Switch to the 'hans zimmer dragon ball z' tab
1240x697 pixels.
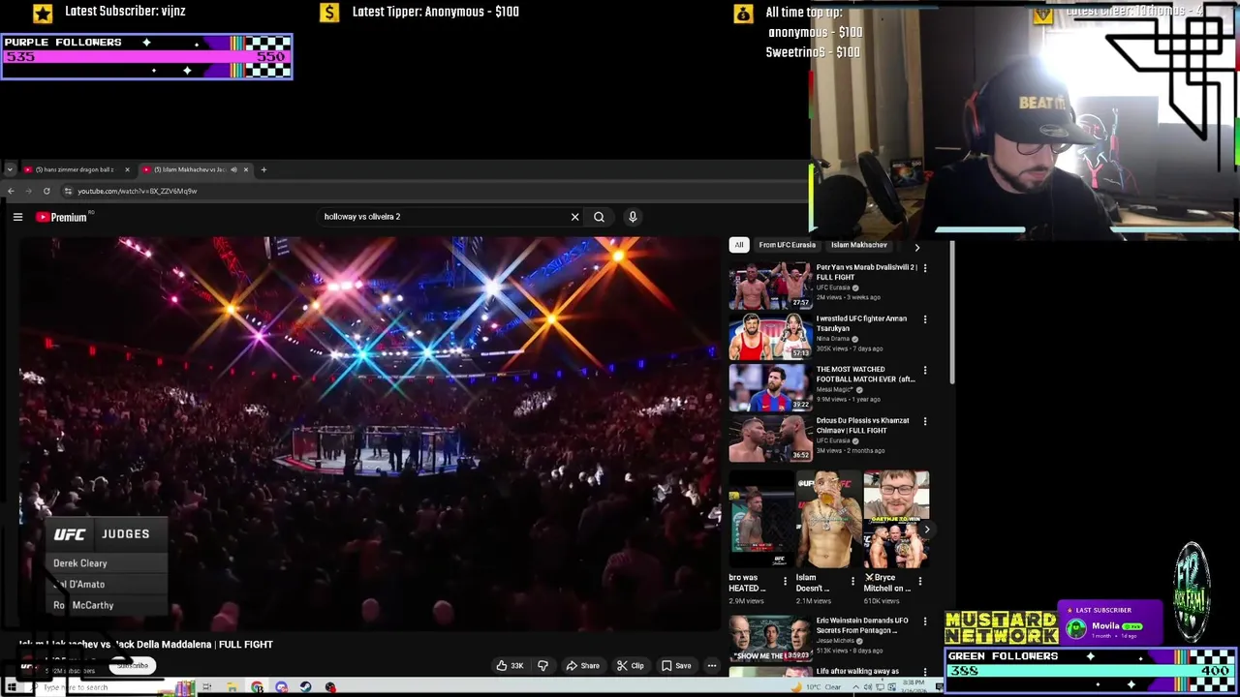(75, 169)
